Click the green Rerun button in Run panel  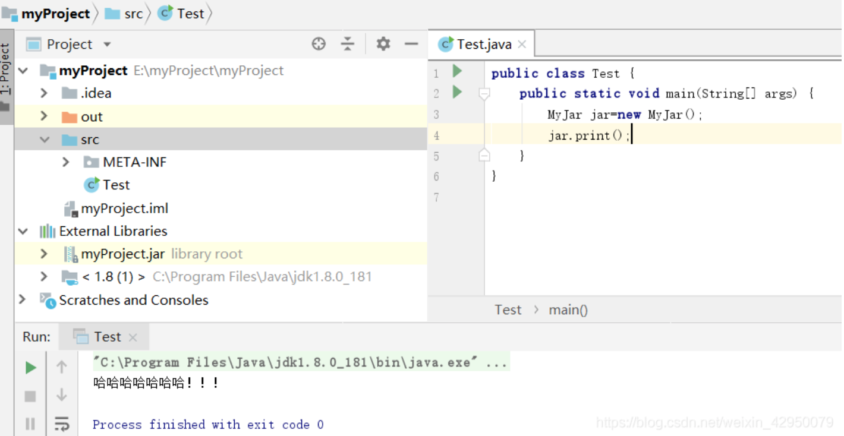[30, 368]
